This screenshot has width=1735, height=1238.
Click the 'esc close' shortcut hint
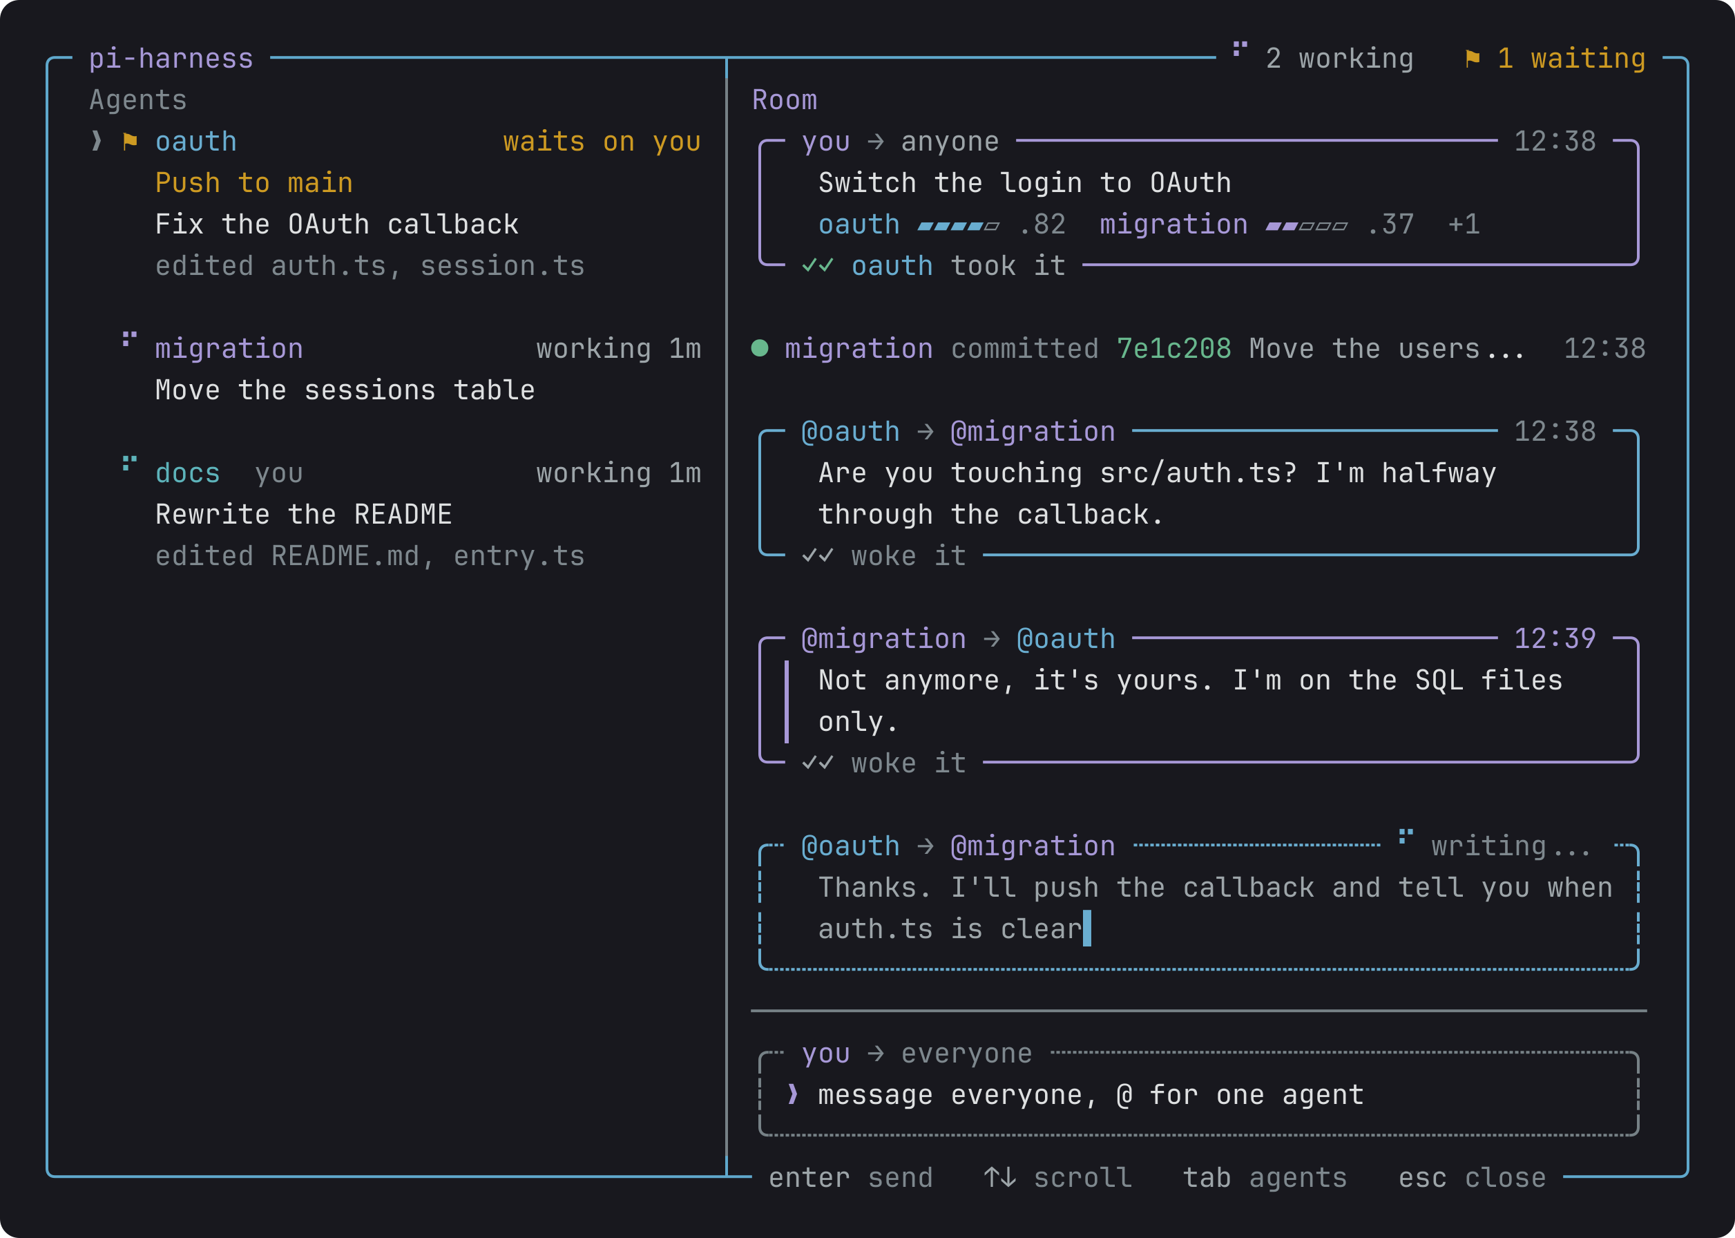1472,1178
